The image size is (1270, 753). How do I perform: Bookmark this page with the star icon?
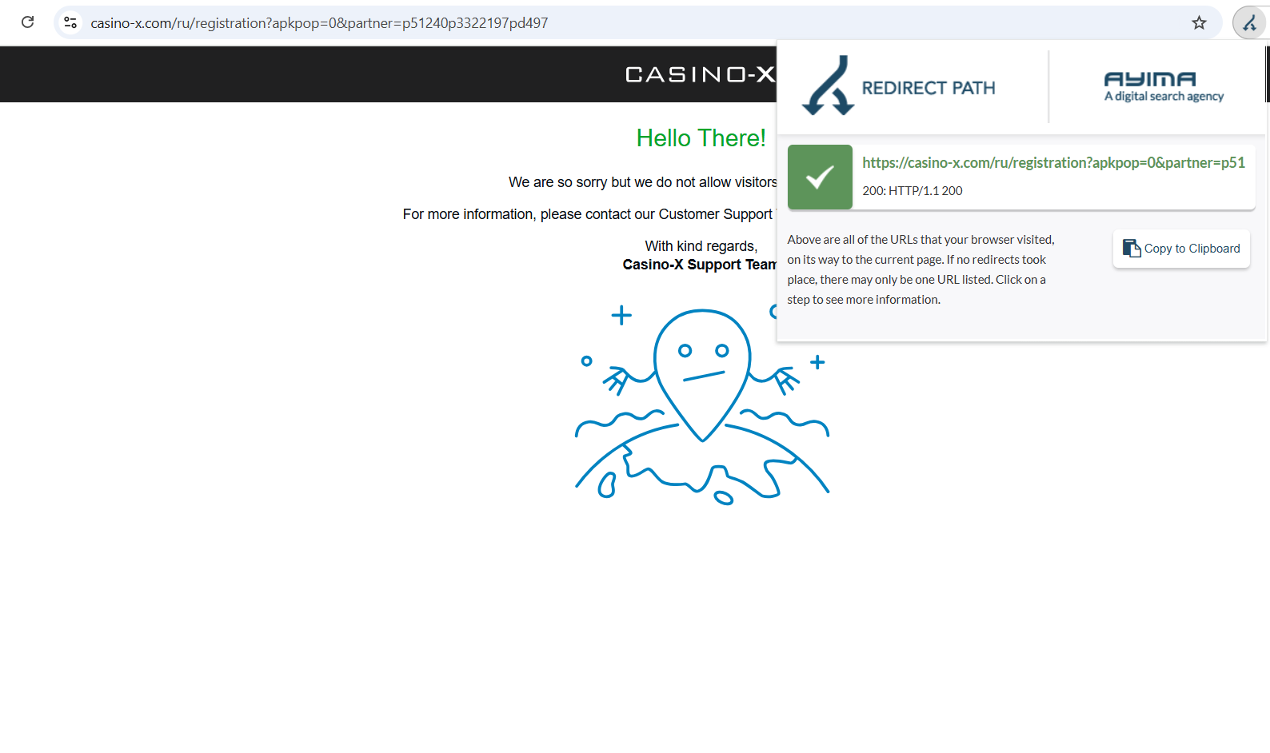tap(1199, 22)
